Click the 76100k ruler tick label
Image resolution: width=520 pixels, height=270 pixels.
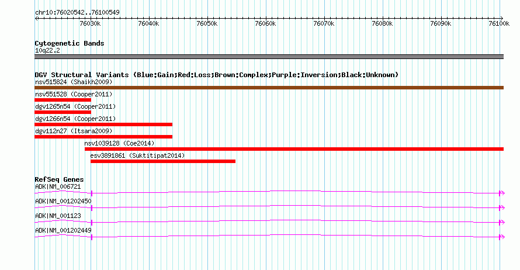pos(499,23)
